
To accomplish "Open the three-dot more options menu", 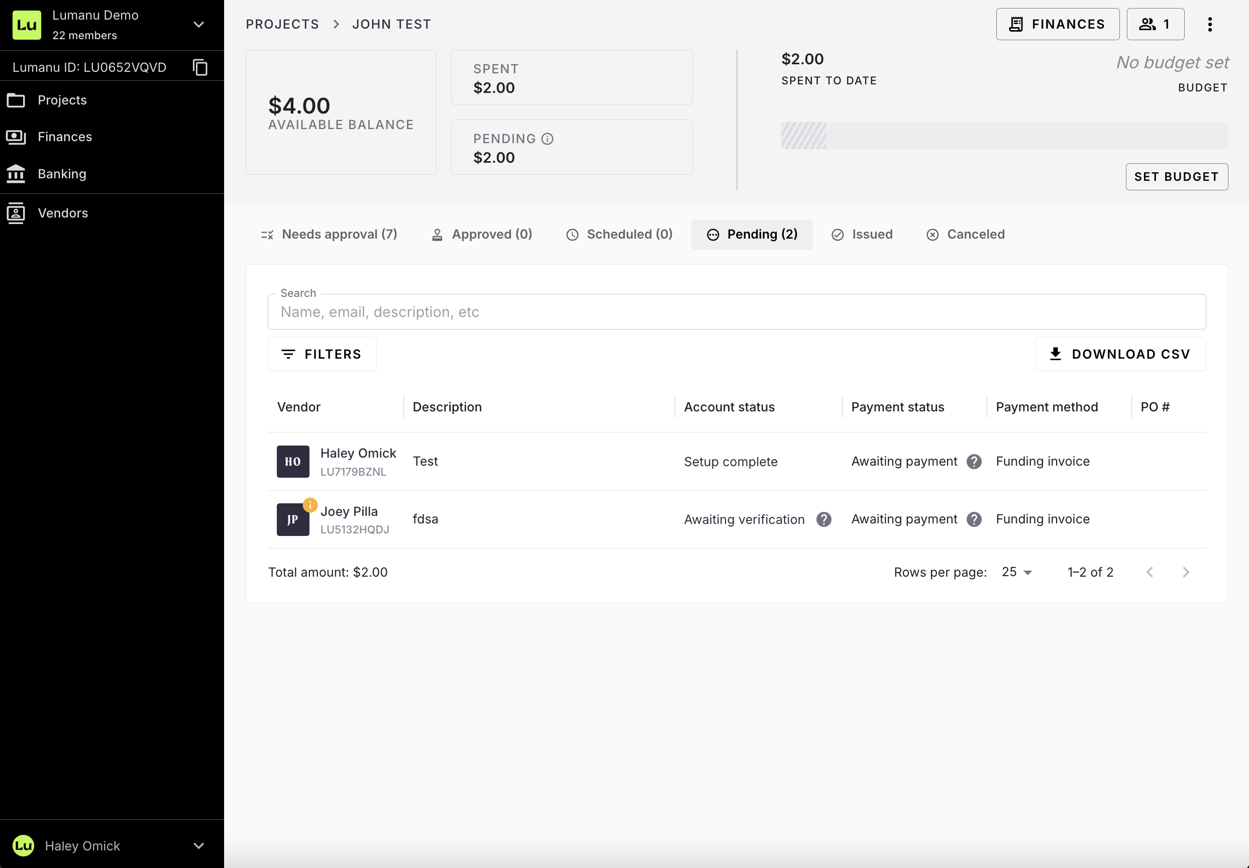I will pos(1209,25).
